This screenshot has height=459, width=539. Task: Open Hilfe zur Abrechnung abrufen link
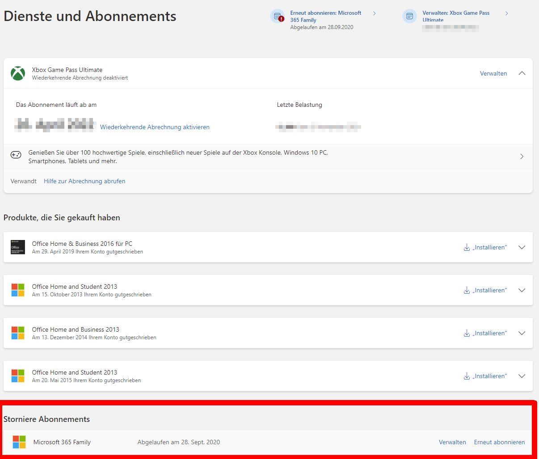[84, 181]
